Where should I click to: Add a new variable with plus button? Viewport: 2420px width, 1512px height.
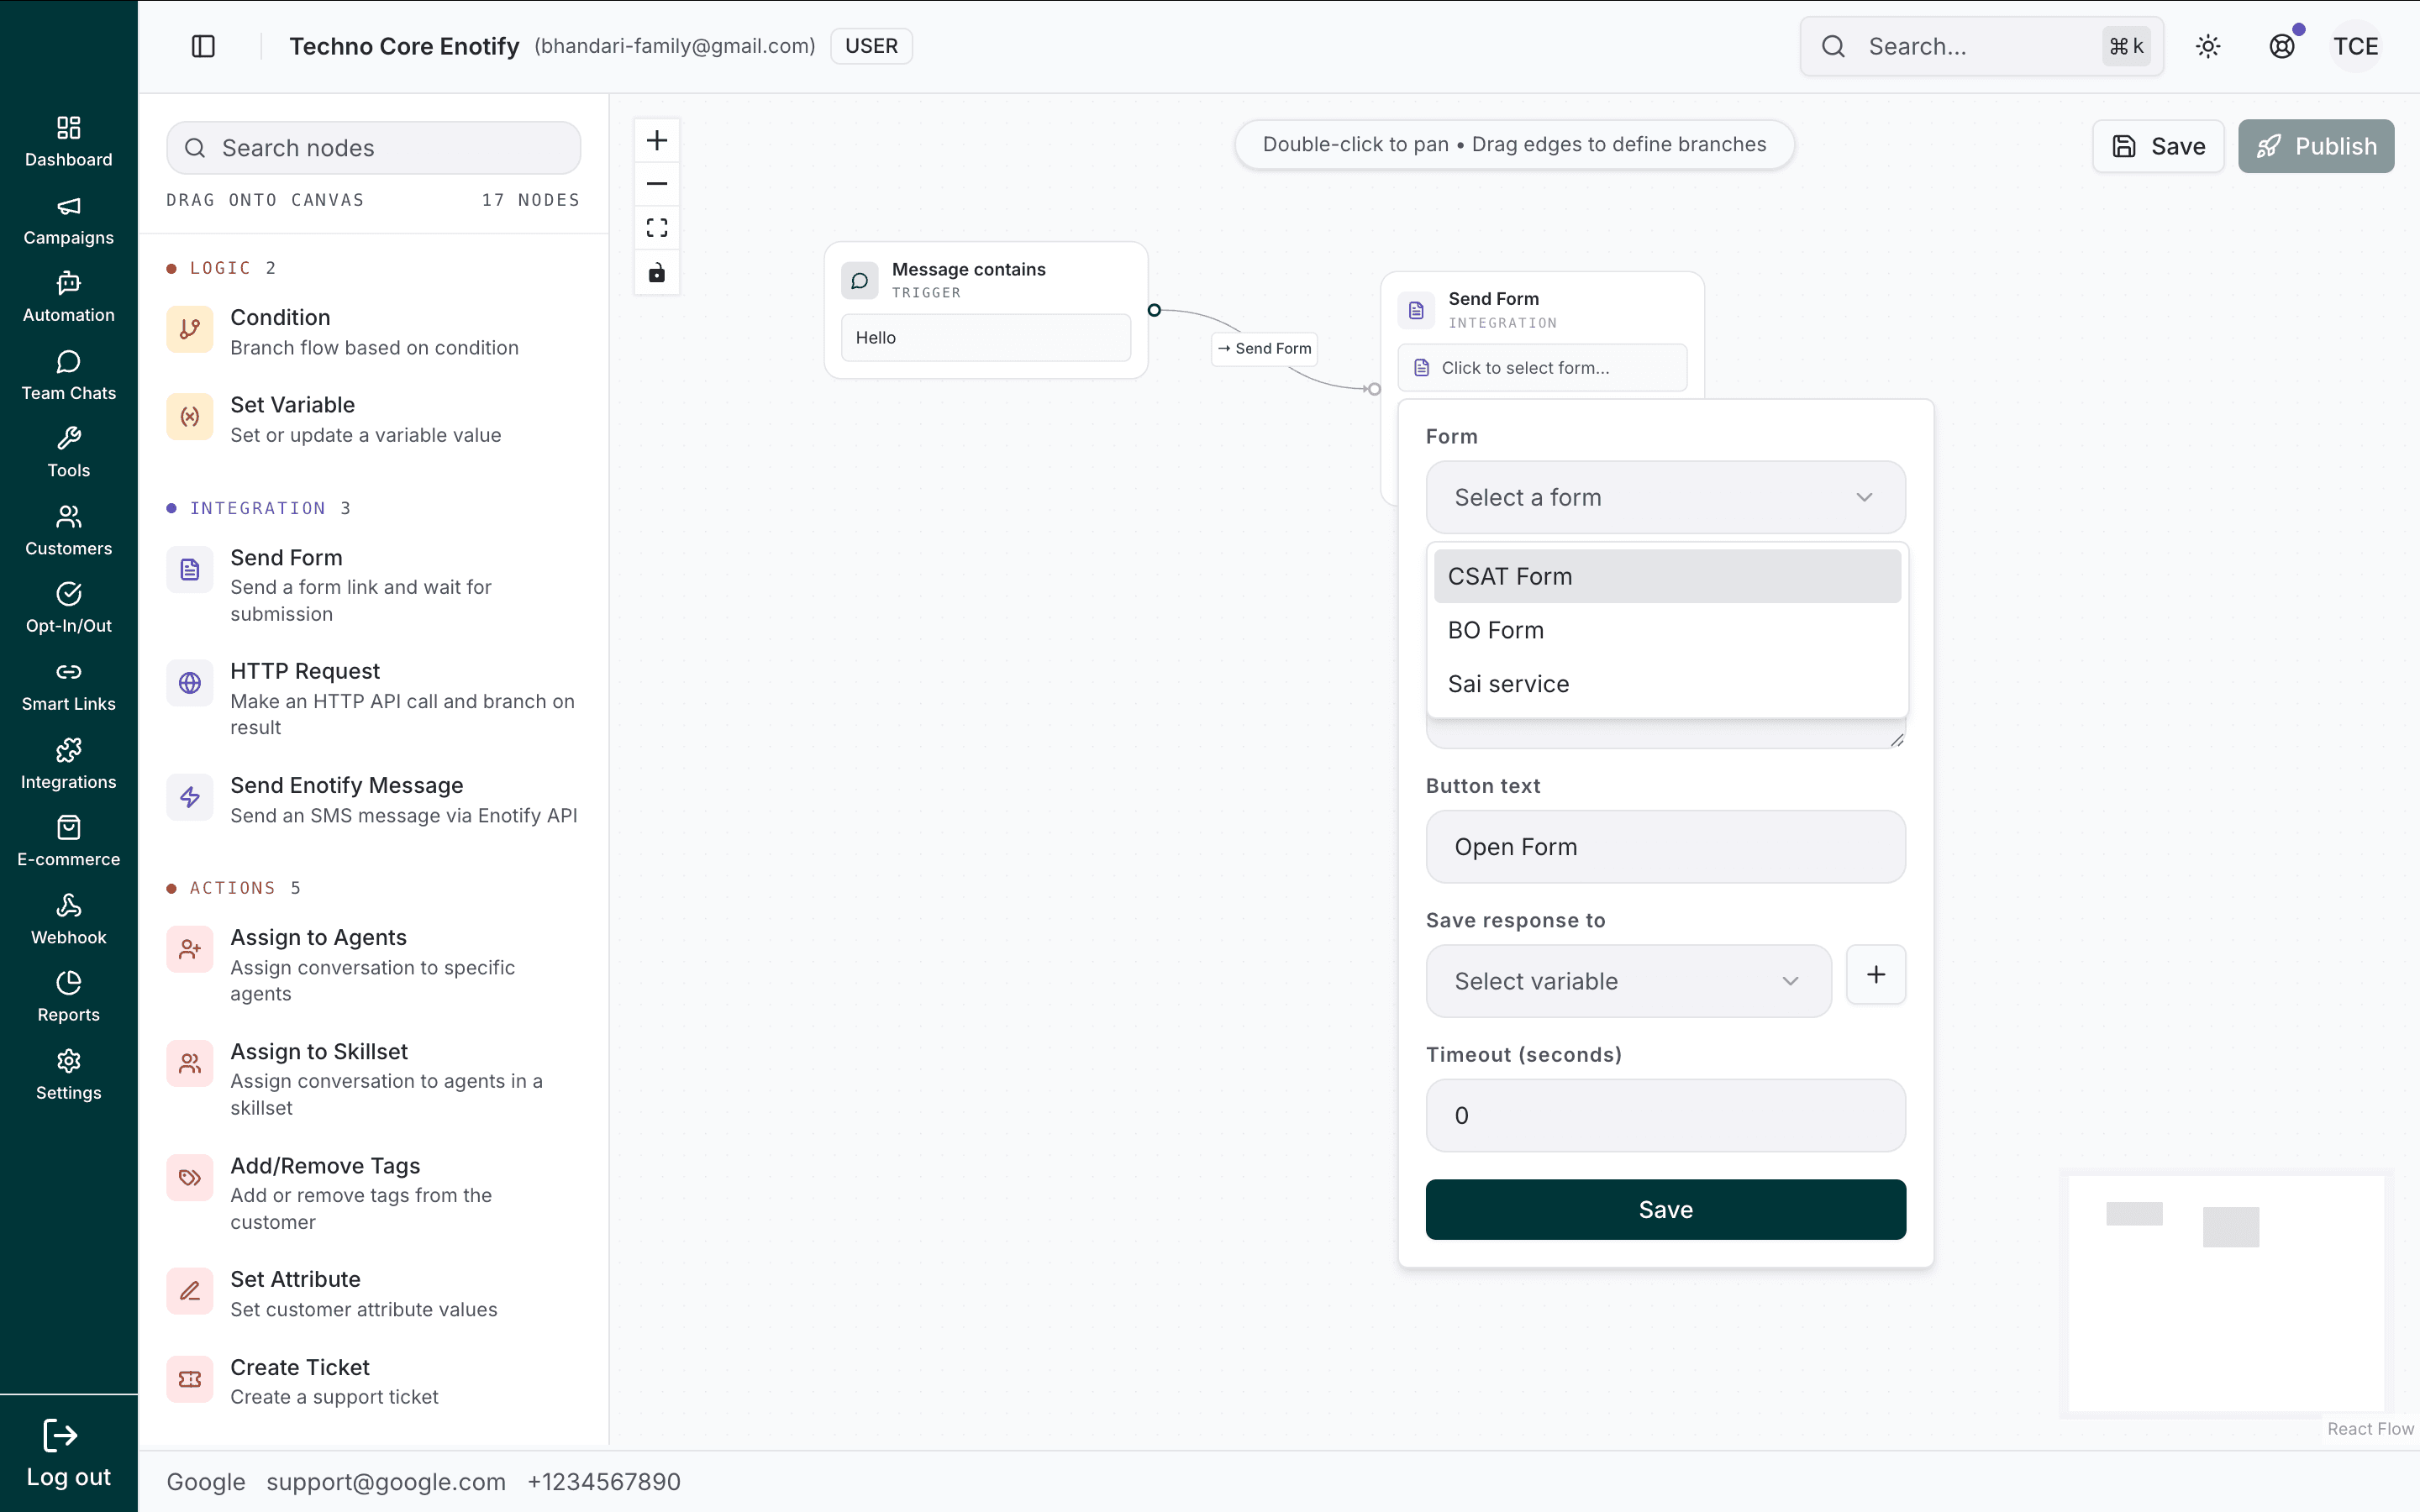click(1876, 974)
